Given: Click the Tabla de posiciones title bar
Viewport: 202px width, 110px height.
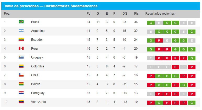Looking at the screenshot, I should [x=101, y=6].
